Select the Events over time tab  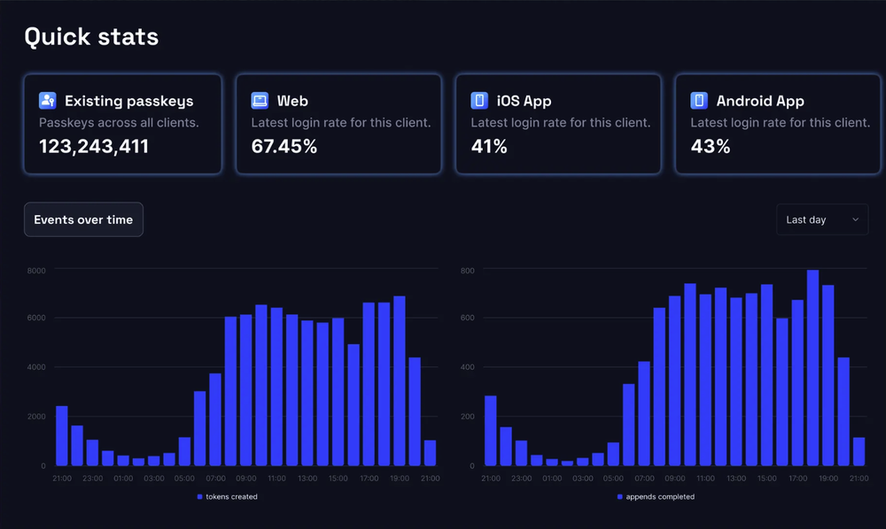[83, 219]
